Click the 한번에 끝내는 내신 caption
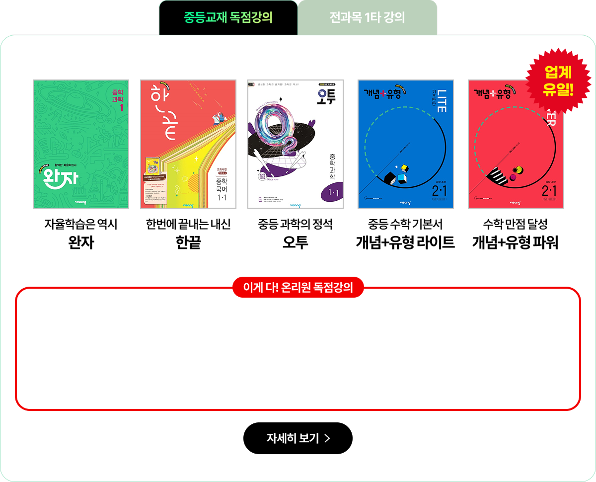The height and width of the screenshot is (482, 596). pos(188,224)
